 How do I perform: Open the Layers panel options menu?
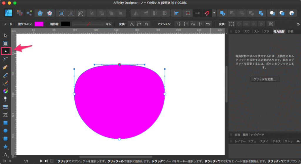298,141
